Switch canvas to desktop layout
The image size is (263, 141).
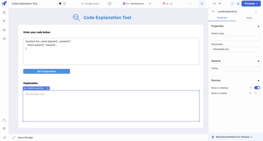point(60,4)
